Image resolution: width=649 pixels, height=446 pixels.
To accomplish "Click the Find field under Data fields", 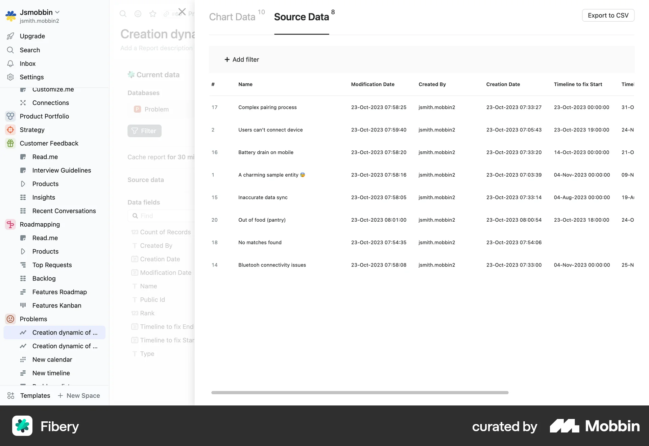I will 159,216.
